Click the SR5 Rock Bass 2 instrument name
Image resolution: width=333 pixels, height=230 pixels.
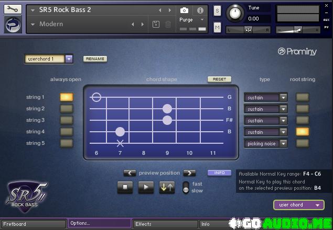[x=65, y=10]
